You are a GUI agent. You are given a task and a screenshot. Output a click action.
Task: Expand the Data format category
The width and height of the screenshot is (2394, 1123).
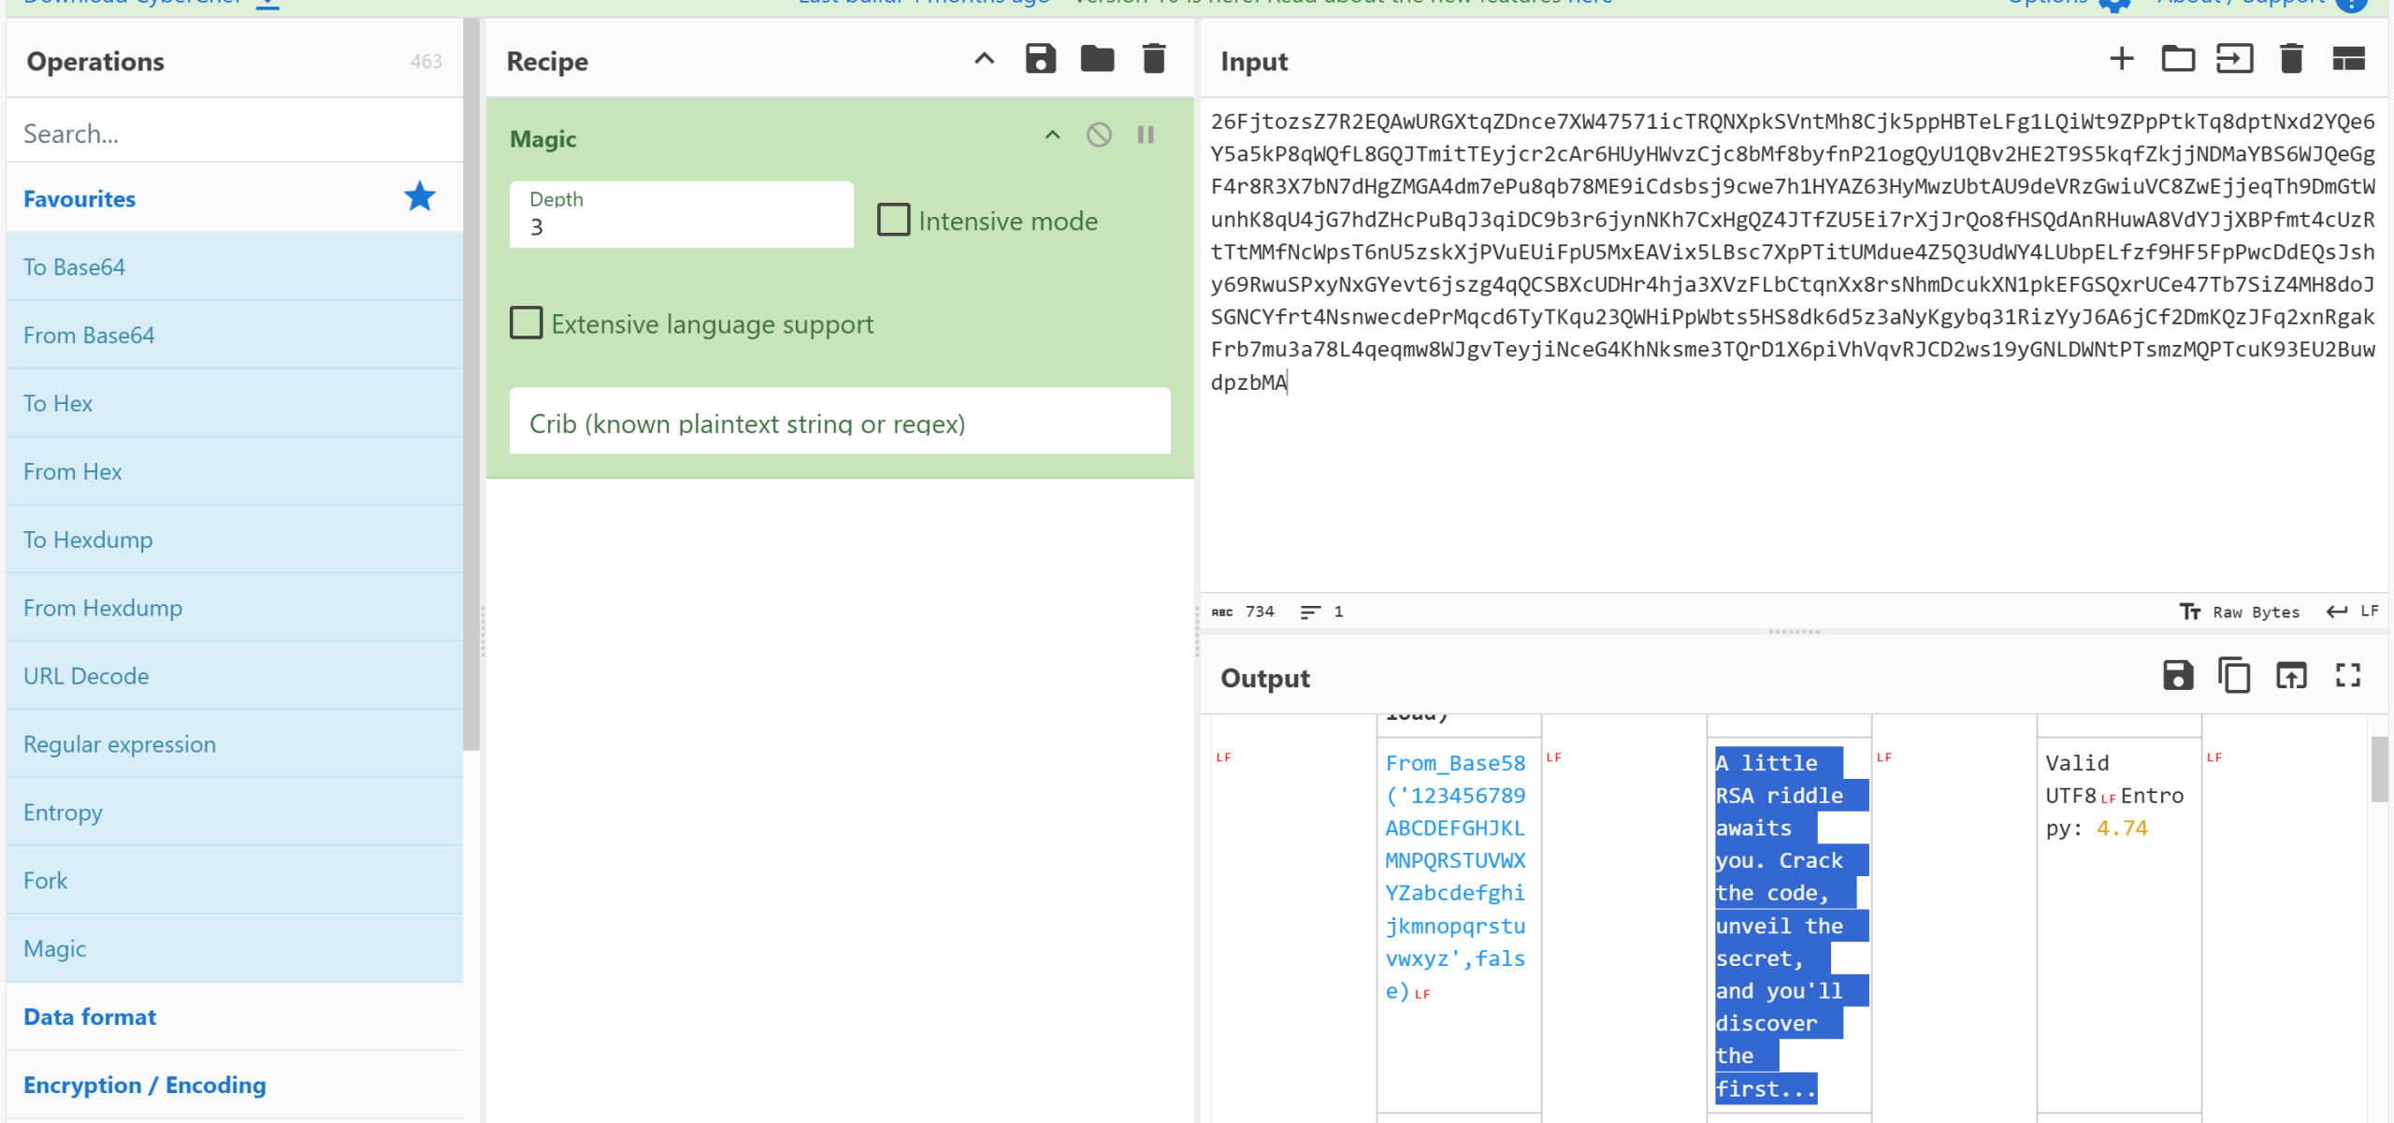tap(90, 1016)
